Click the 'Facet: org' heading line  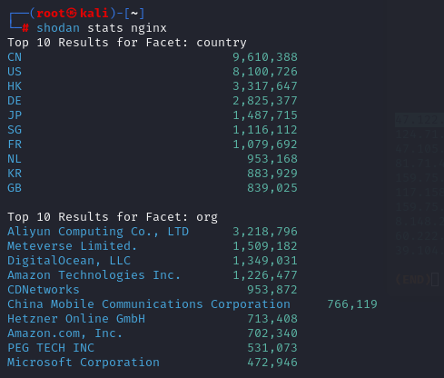113,217
